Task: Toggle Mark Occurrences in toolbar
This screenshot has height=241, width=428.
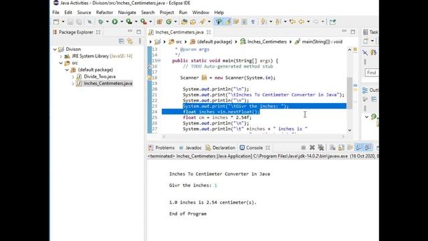Action: [227, 22]
